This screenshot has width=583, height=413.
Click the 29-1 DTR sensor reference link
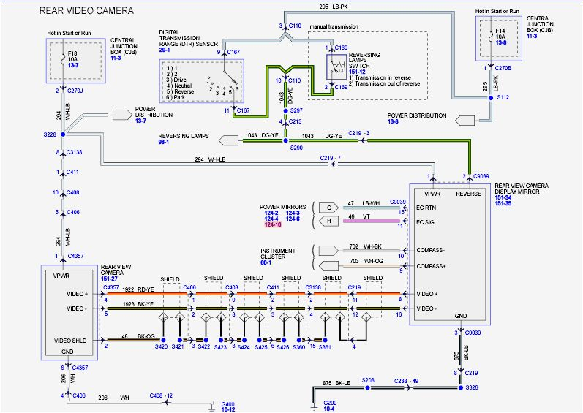(165, 50)
